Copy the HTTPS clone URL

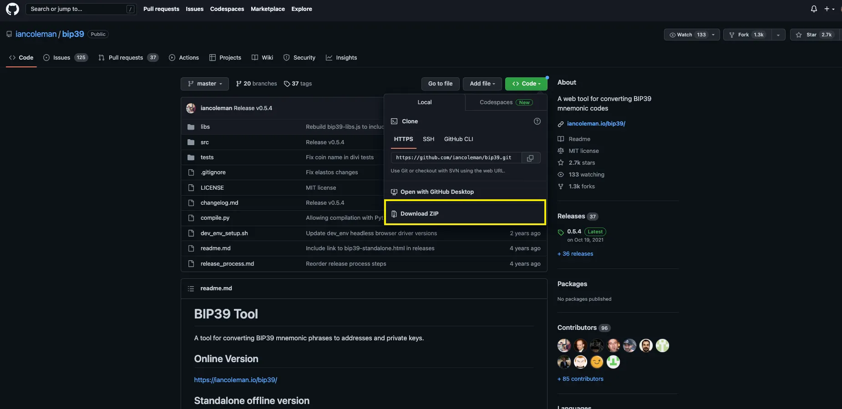(x=530, y=158)
